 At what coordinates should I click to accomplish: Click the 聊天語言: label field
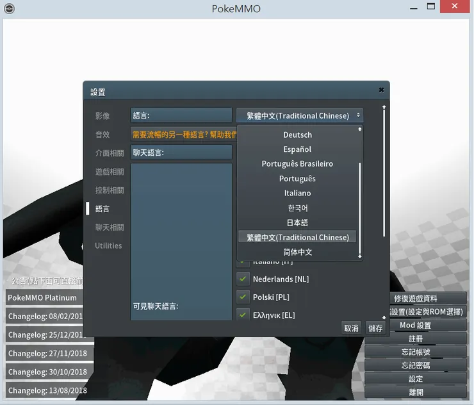point(181,153)
